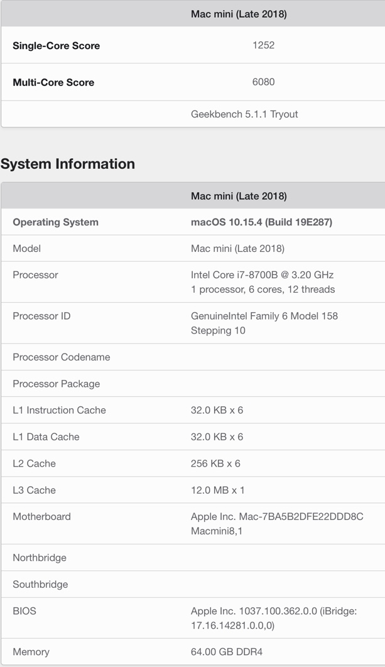Select the 256 KB x 6 value
This screenshot has height=667, width=385.
(x=215, y=464)
